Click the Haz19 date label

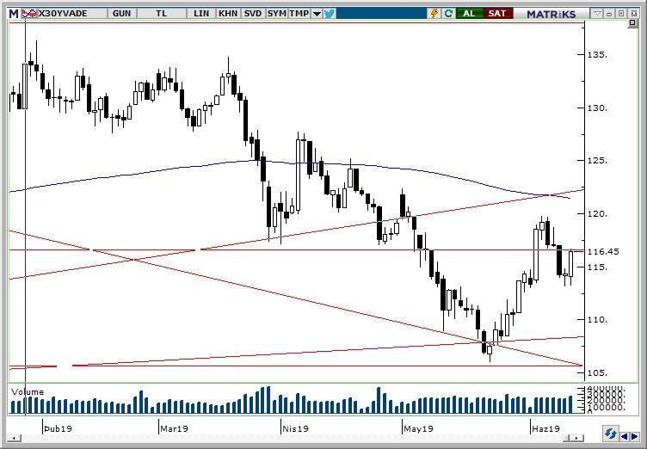(x=545, y=428)
